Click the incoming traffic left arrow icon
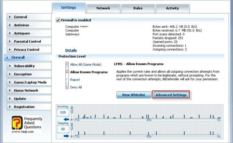The height and width of the screenshot is (143, 233). (66, 119)
